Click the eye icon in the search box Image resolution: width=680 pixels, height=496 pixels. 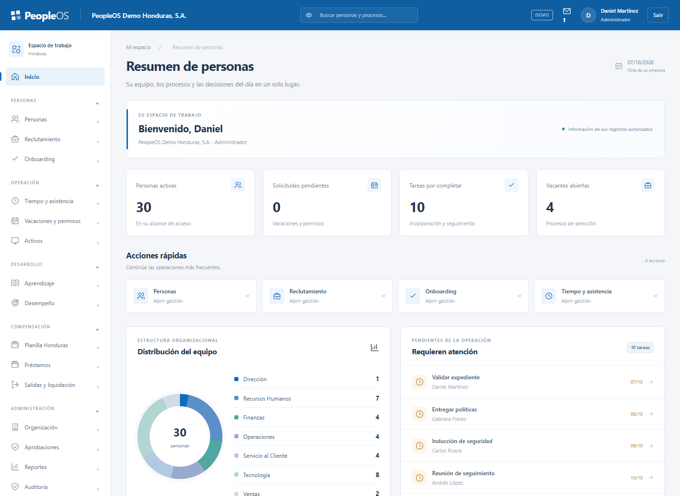pos(309,15)
